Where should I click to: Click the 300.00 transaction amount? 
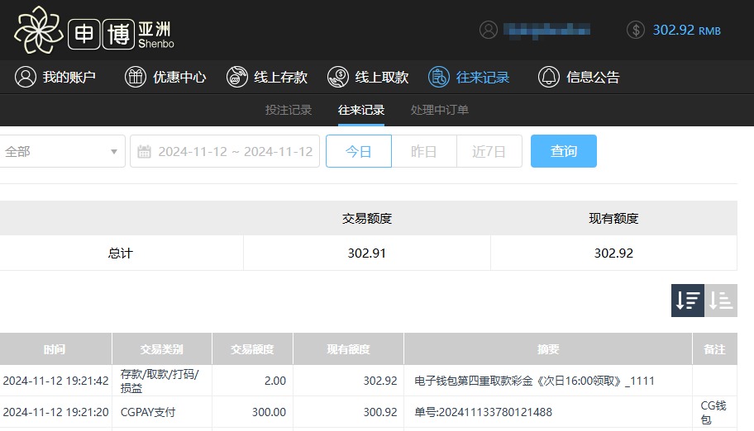click(269, 412)
